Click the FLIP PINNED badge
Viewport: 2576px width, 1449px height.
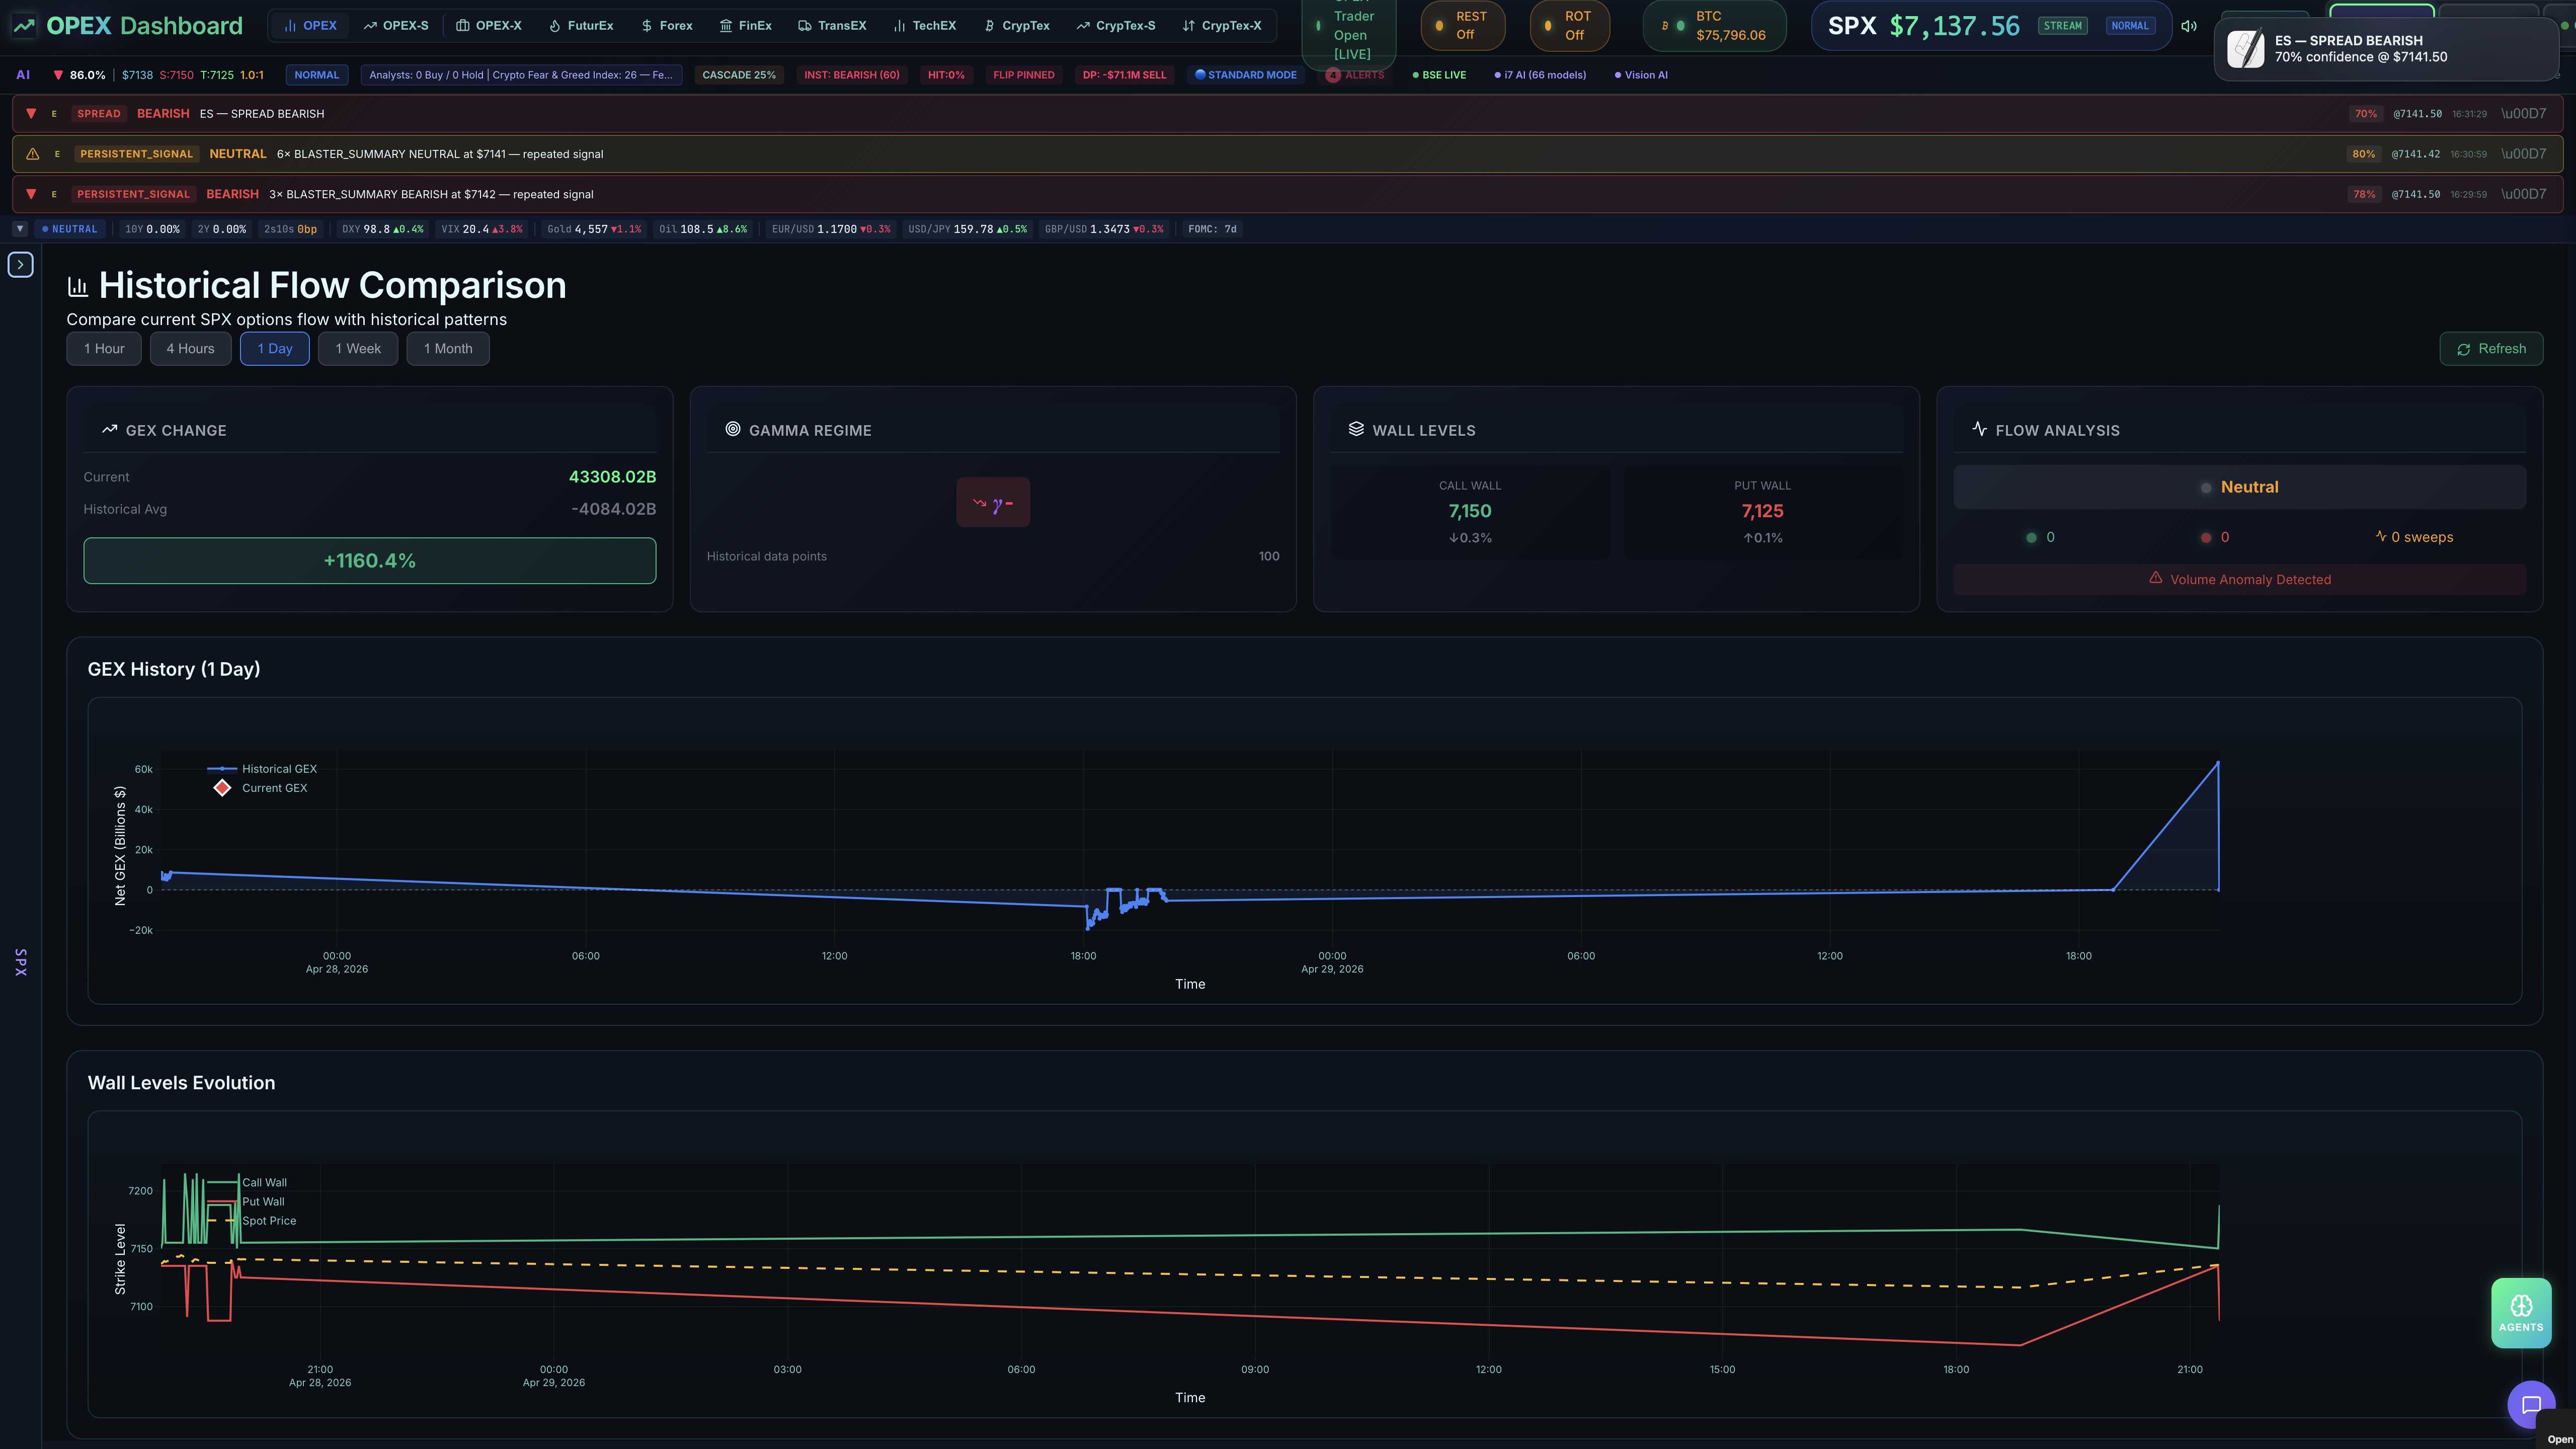(x=1023, y=75)
